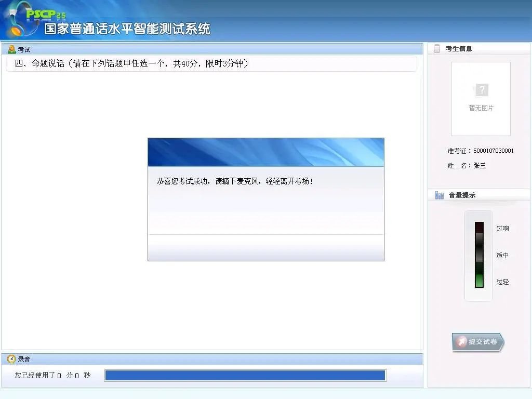Click the question mark placeholder icon

[x=482, y=90]
